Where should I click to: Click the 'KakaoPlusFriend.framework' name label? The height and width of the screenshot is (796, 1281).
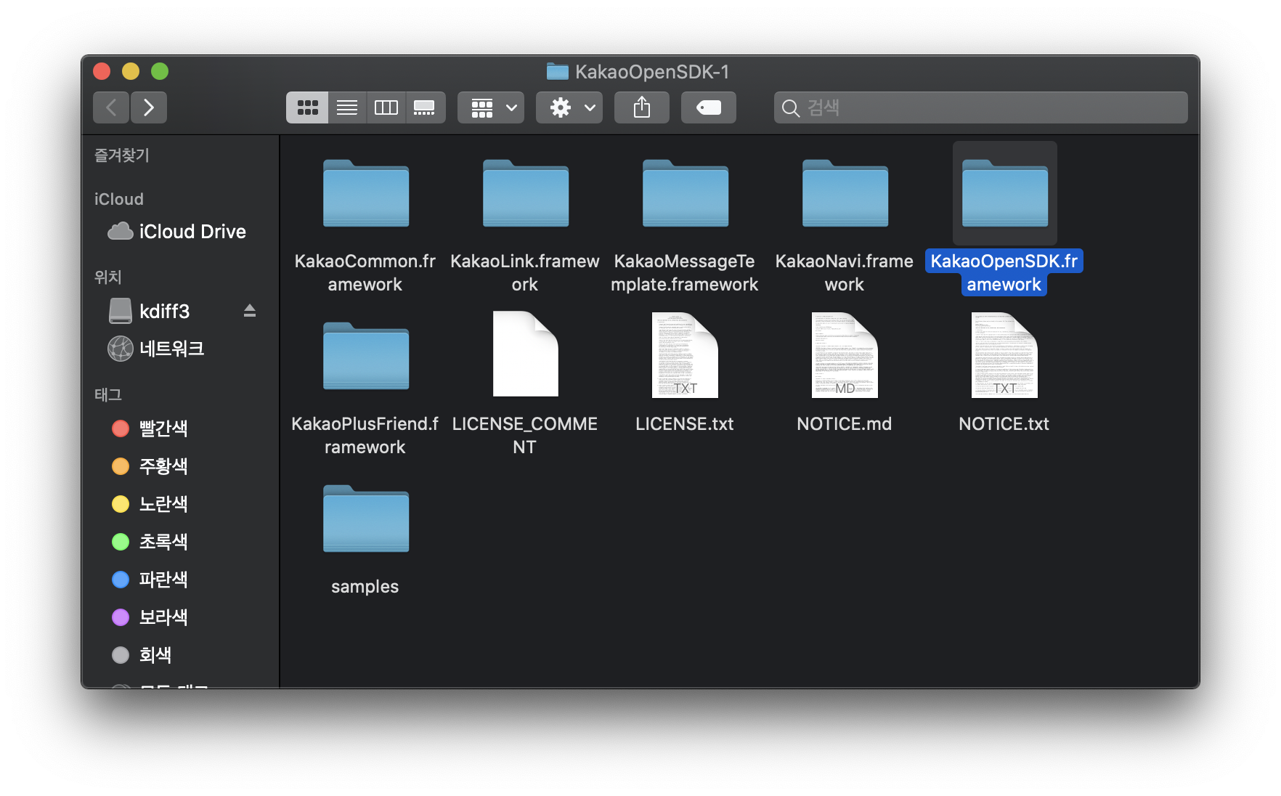pyautogui.click(x=365, y=436)
